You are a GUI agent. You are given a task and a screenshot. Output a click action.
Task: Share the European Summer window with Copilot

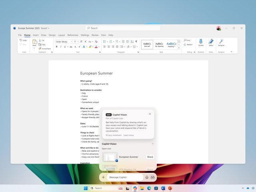[150, 157]
